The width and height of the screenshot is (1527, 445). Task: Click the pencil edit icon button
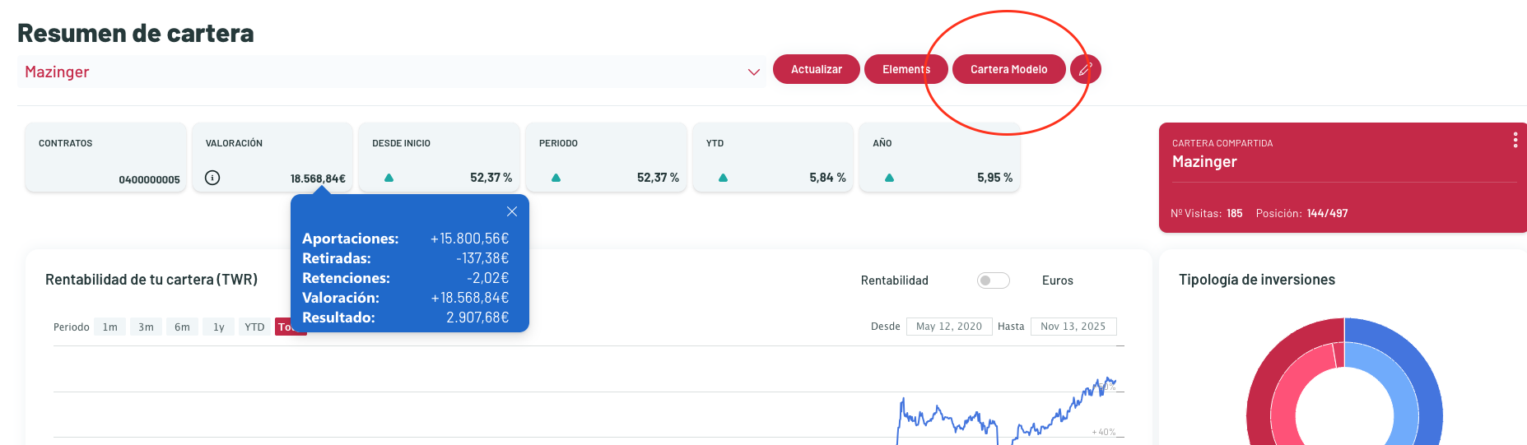[x=1085, y=69]
